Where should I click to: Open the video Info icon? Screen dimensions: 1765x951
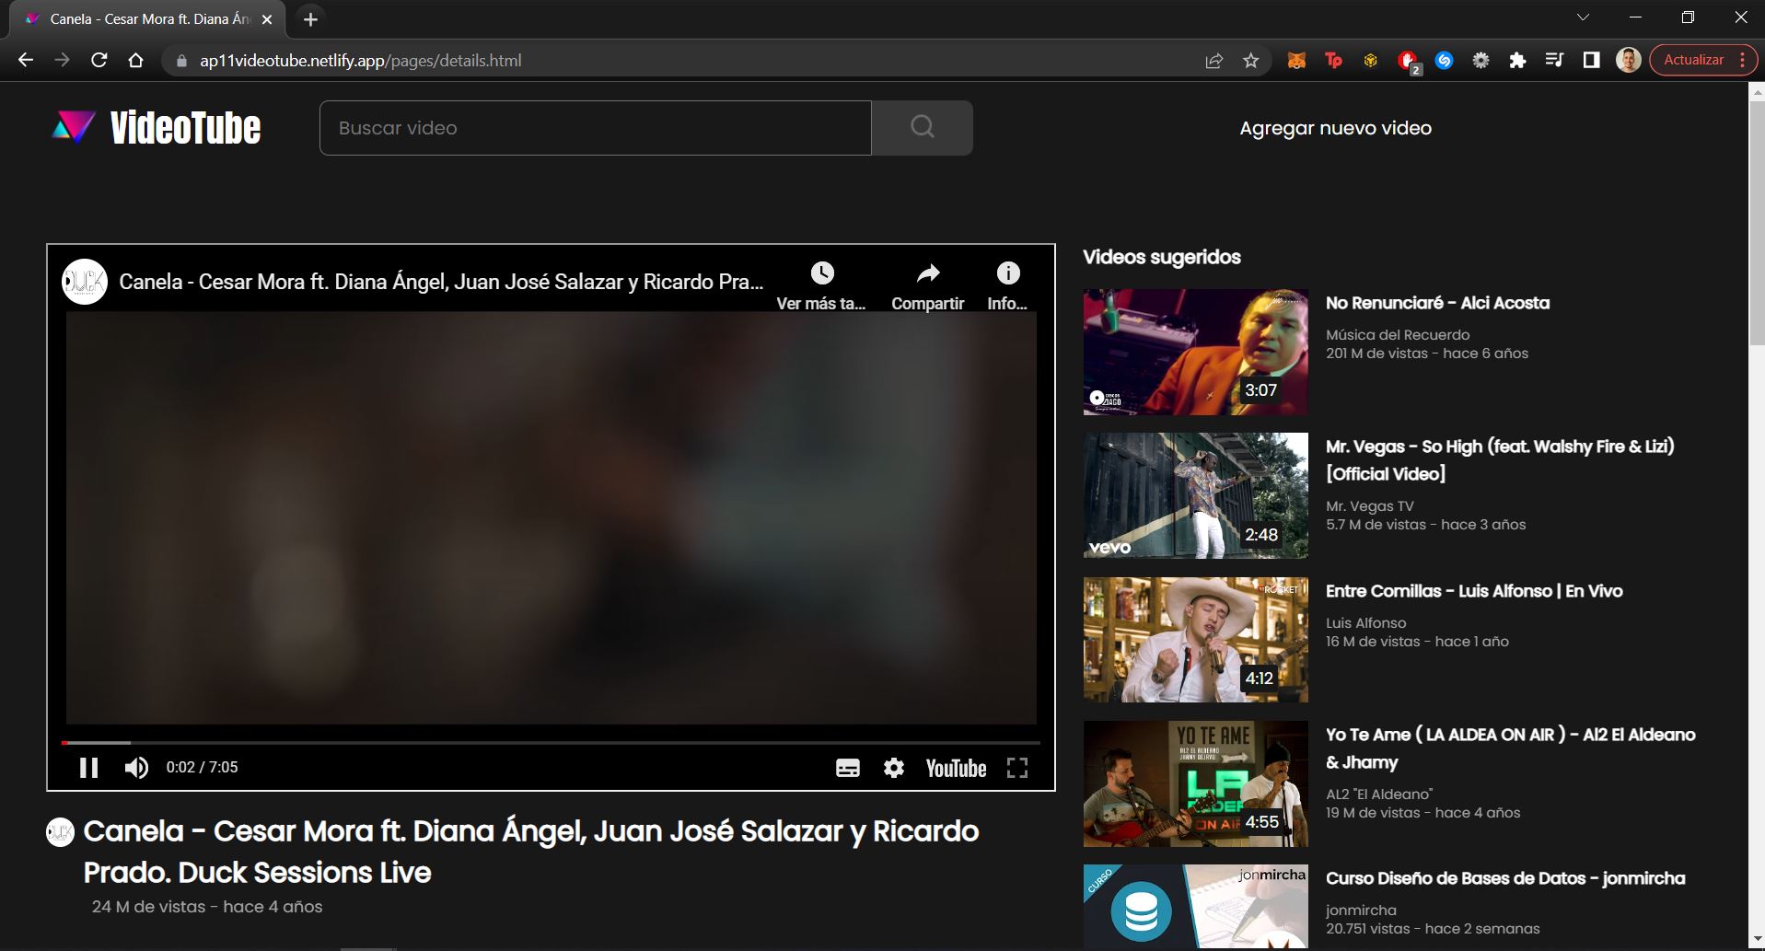(1008, 273)
